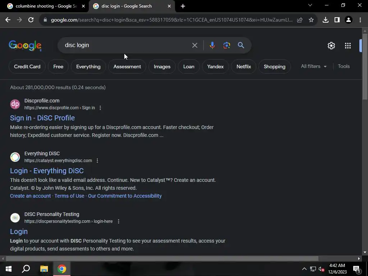This screenshot has width=368, height=276.
Task: Share this page from the address bar
Action: click(300, 20)
